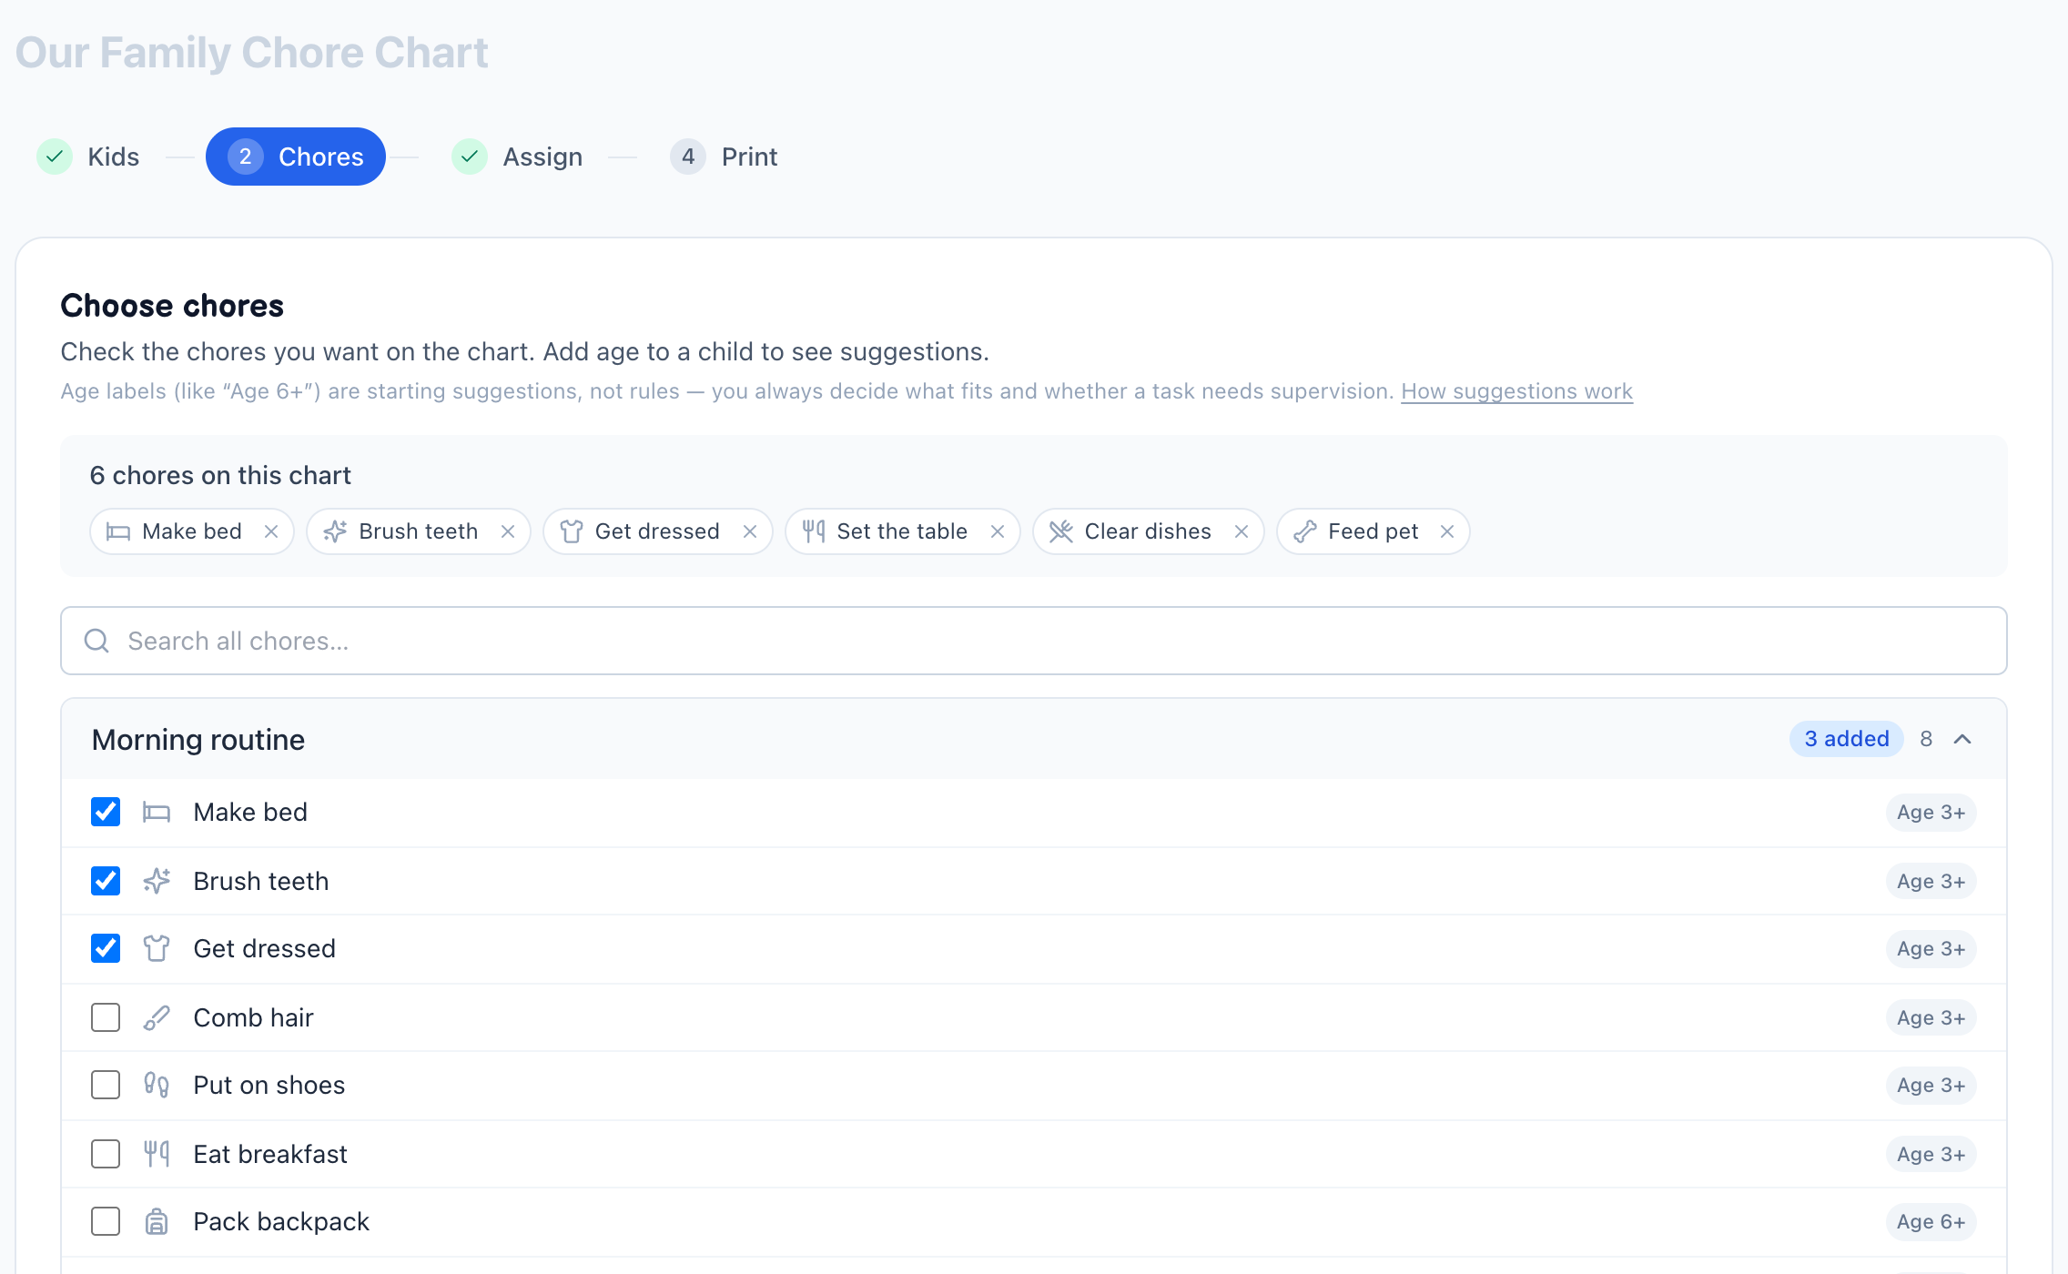Click the Search all chores field

(1034, 641)
